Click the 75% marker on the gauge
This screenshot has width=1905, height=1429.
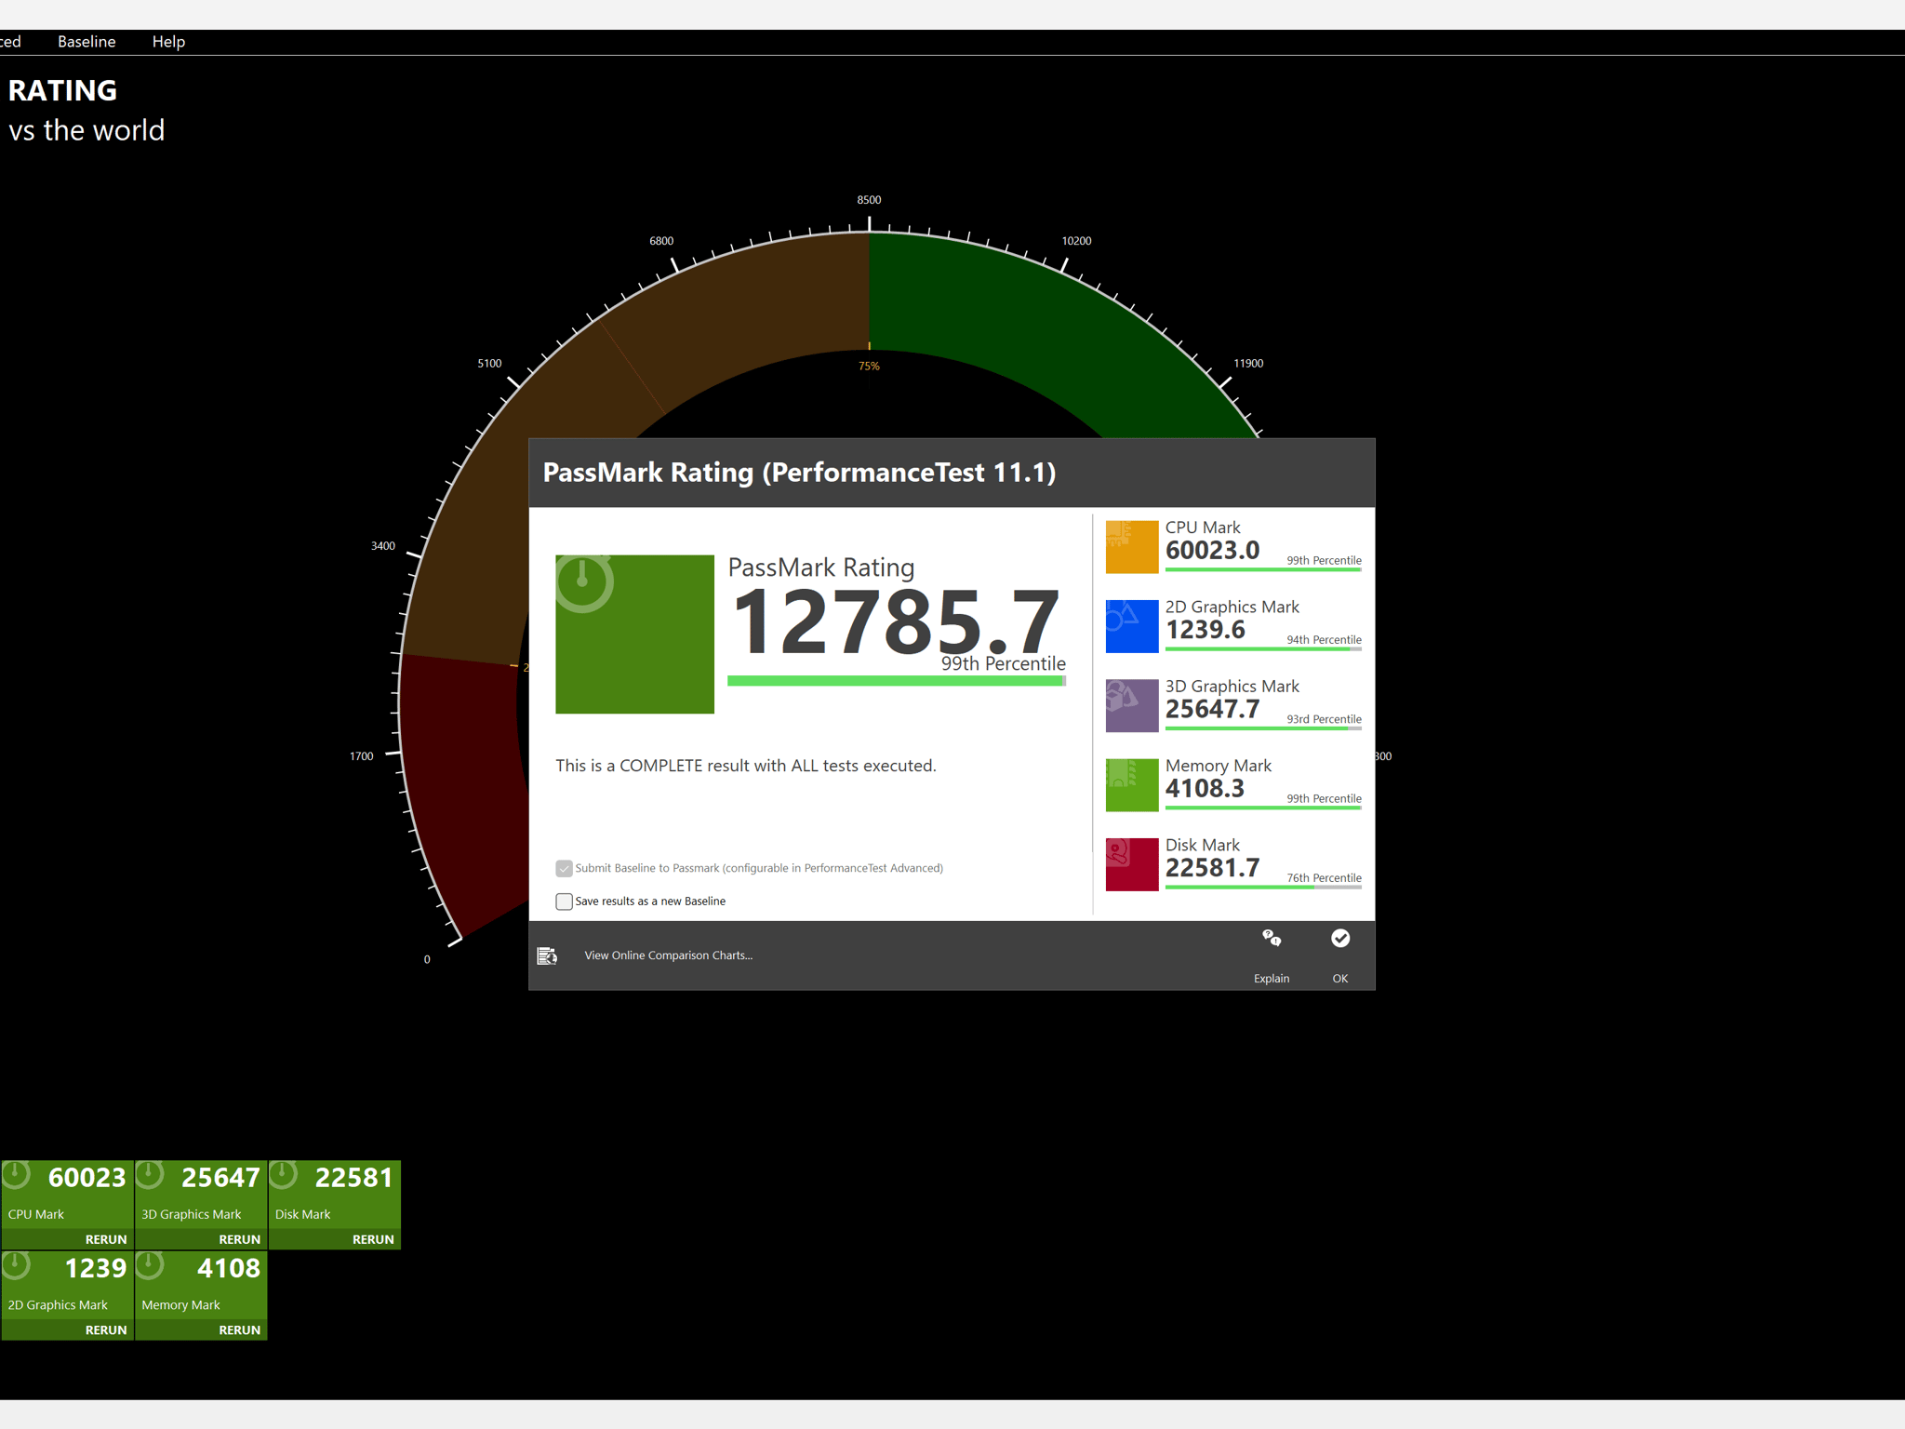pyautogui.click(x=869, y=366)
